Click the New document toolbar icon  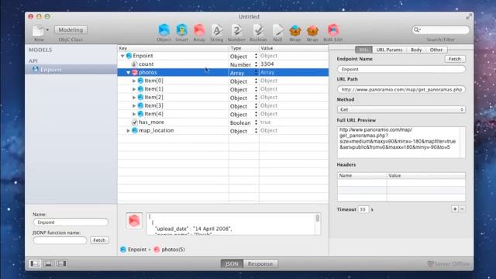coord(38,30)
